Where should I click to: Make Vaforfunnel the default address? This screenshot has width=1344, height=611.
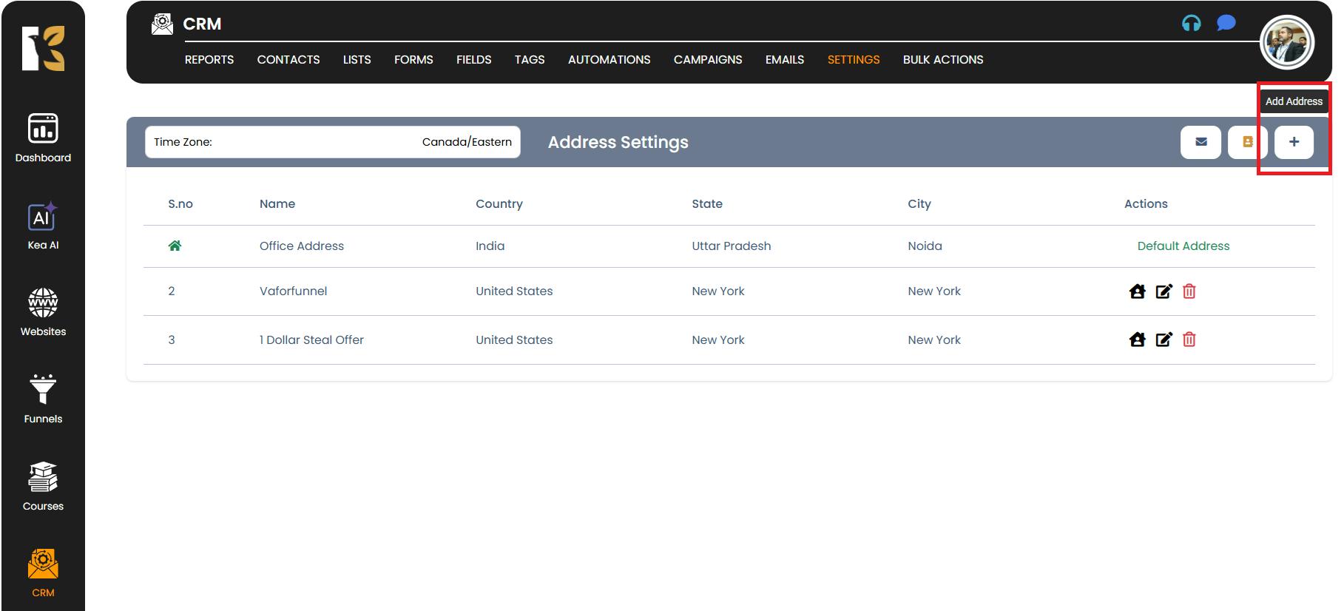(1137, 291)
